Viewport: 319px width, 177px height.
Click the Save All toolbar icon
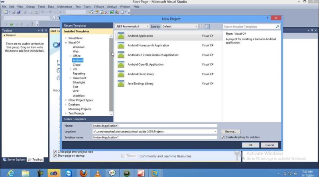19,12
